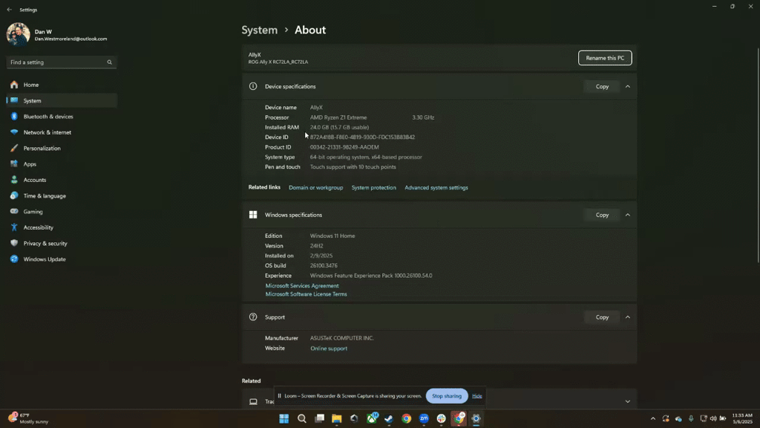Open Privacy & security settings
Viewport: 760px width, 428px height.
[45, 243]
